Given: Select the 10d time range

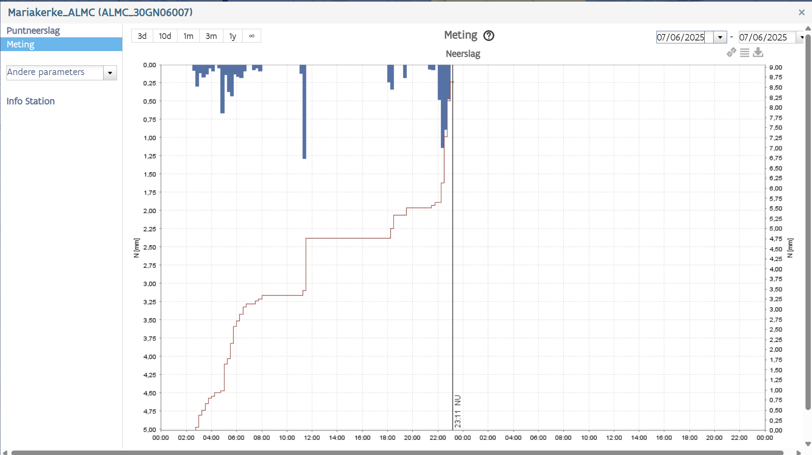Looking at the screenshot, I should pos(165,36).
